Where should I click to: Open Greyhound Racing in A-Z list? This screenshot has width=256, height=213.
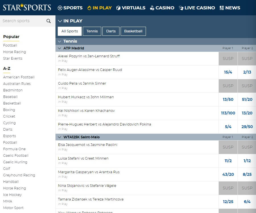tap(19, 175)
